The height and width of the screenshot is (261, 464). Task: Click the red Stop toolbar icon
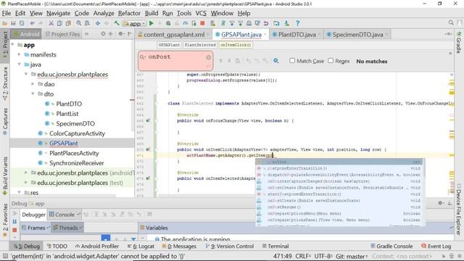[x=202, y=23]
